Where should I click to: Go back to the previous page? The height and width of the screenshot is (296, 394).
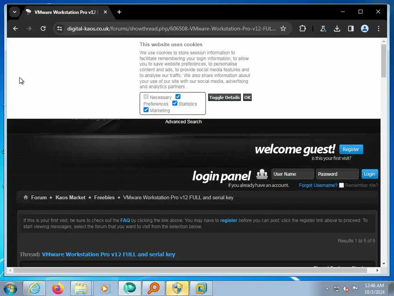tap(15, 29)
